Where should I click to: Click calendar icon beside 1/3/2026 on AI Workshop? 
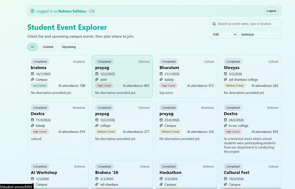32,179
